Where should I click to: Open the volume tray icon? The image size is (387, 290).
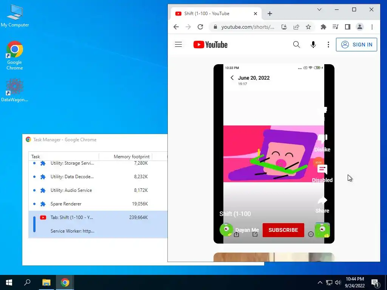338,282
